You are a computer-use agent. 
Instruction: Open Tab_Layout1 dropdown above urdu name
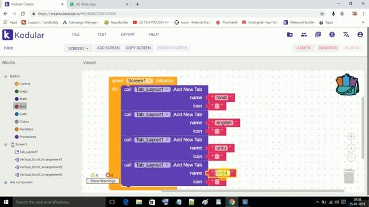point(152,140)
